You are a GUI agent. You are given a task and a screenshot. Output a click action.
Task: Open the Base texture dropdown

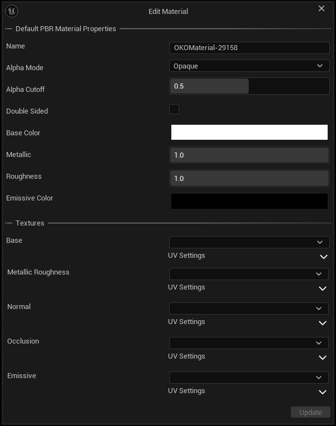(249, 242)
